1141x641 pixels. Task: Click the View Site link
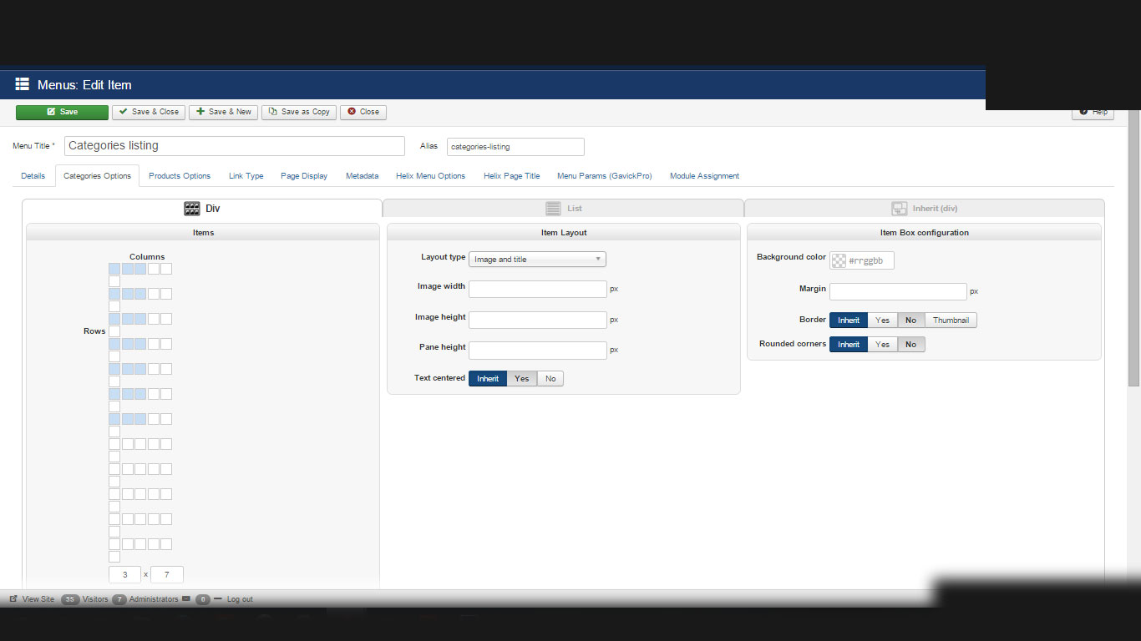(38, 599)
